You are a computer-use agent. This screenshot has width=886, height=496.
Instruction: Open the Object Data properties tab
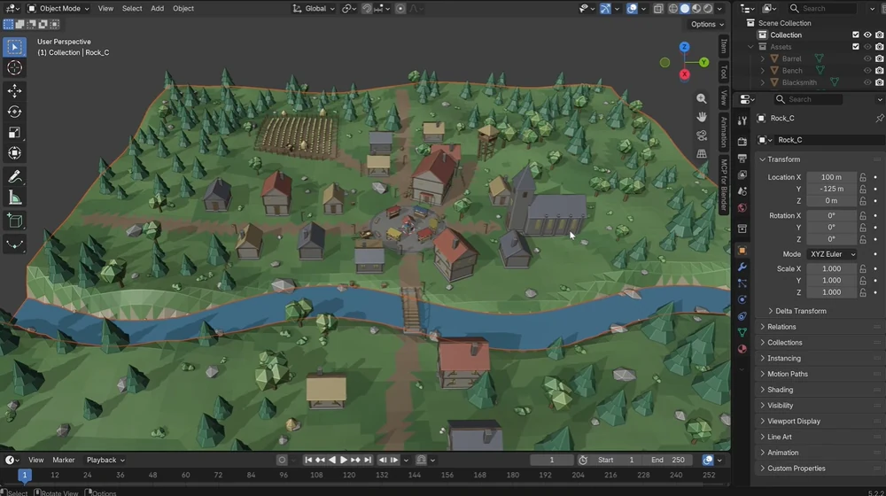point(742,332)
